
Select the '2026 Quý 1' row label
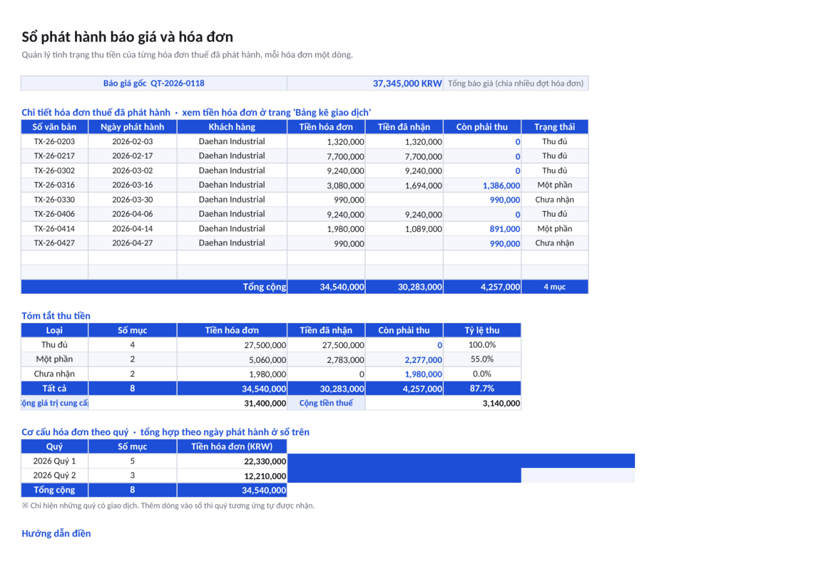tap(55, 461)
